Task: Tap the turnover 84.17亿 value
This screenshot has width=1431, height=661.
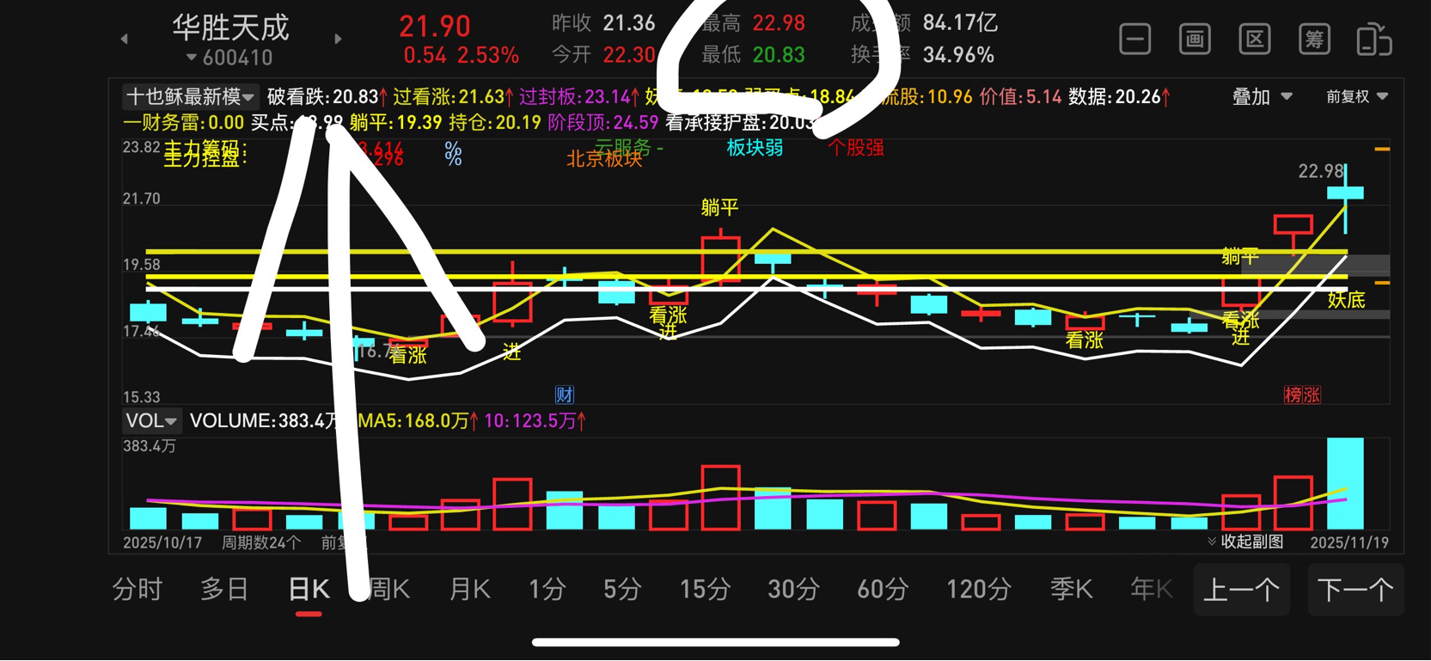Action: coord(960,23)
